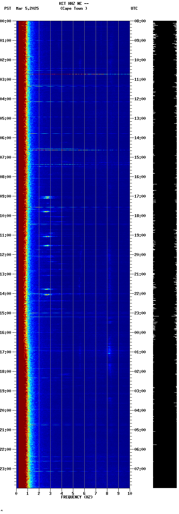Click frequency axis tick label 6
179x514 pixels.
coord(84,494)
